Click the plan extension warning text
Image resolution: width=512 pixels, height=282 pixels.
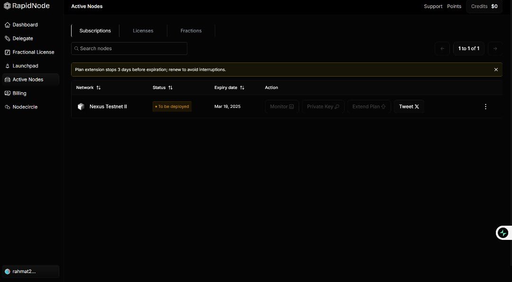tap(151, 70)
